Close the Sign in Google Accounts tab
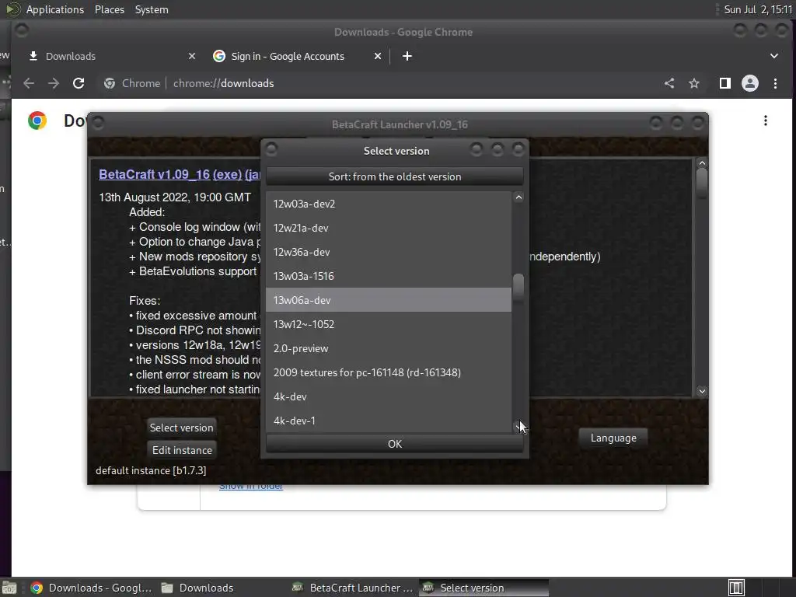This screenshot has width=796, height=597. point(378,56)
